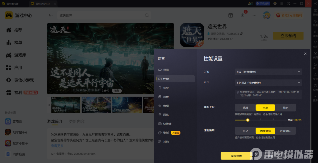Click the three-dots more icon in header
The width and height of the screenshot is (318, 163).
tap(254, 15)
